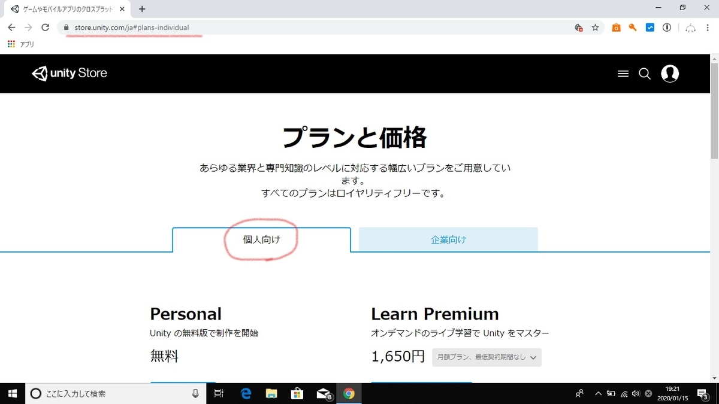Open the Mail app on the taskbar

pyautogui.click(x=324, y=393)
